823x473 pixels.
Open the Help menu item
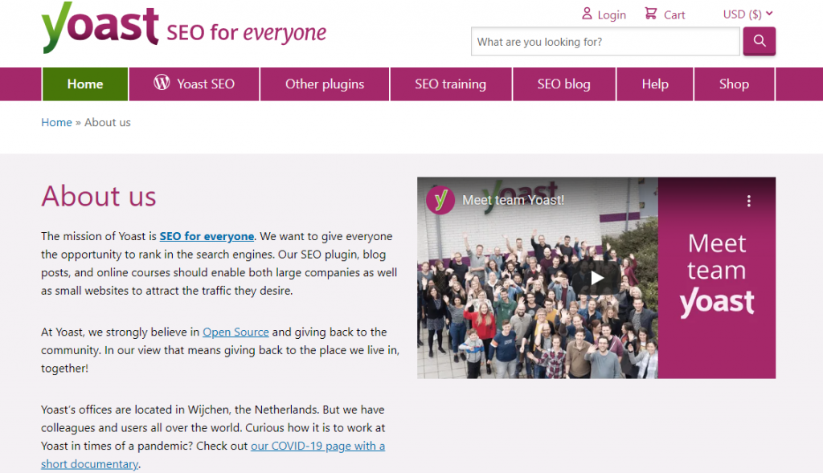(655, 84)
